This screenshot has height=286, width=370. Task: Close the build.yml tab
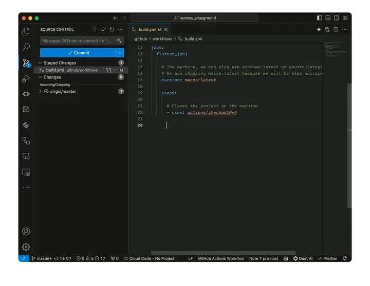coord(166,29)
